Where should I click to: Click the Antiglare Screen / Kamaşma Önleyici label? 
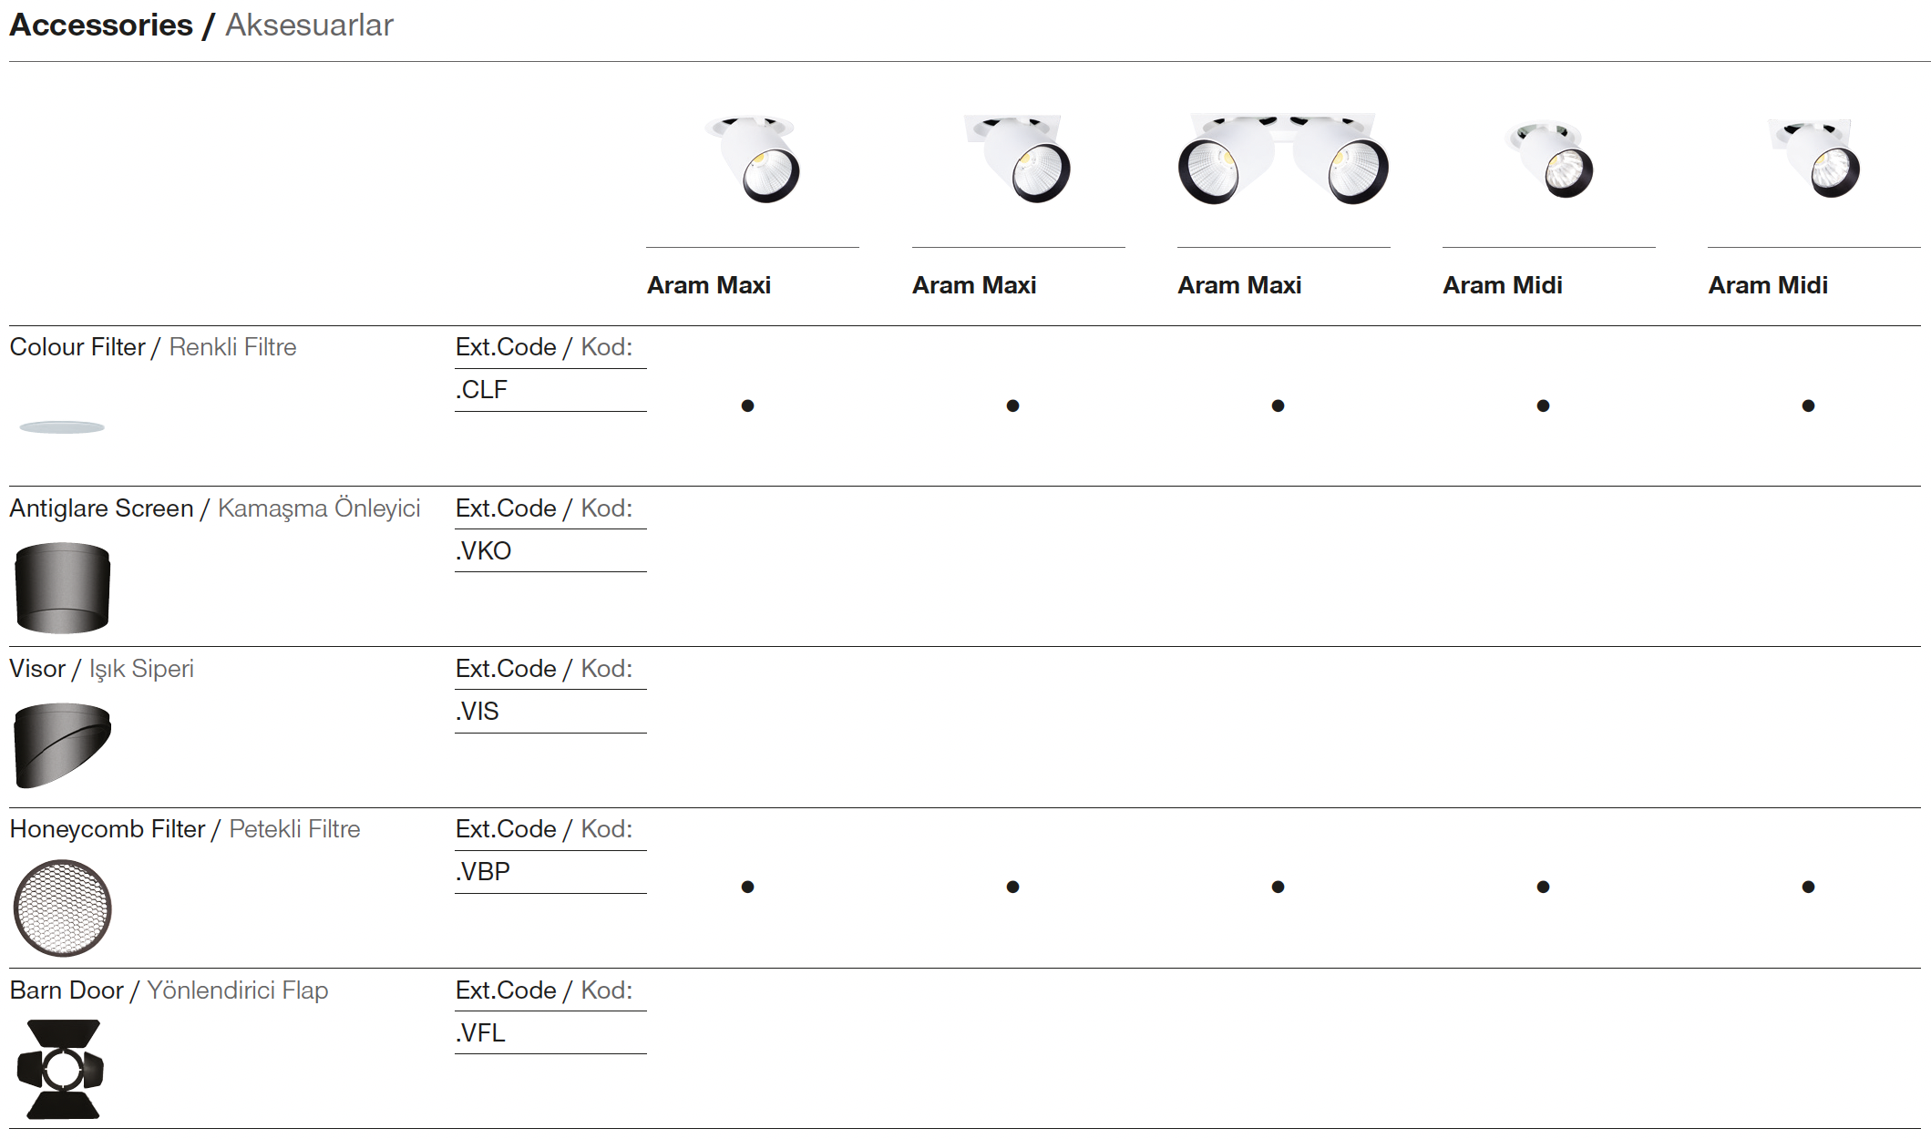[x=215, y=508]
